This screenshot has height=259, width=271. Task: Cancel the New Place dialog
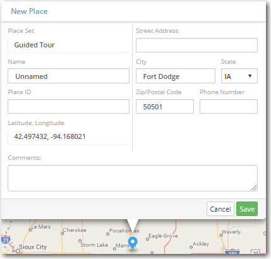[220, 209]
